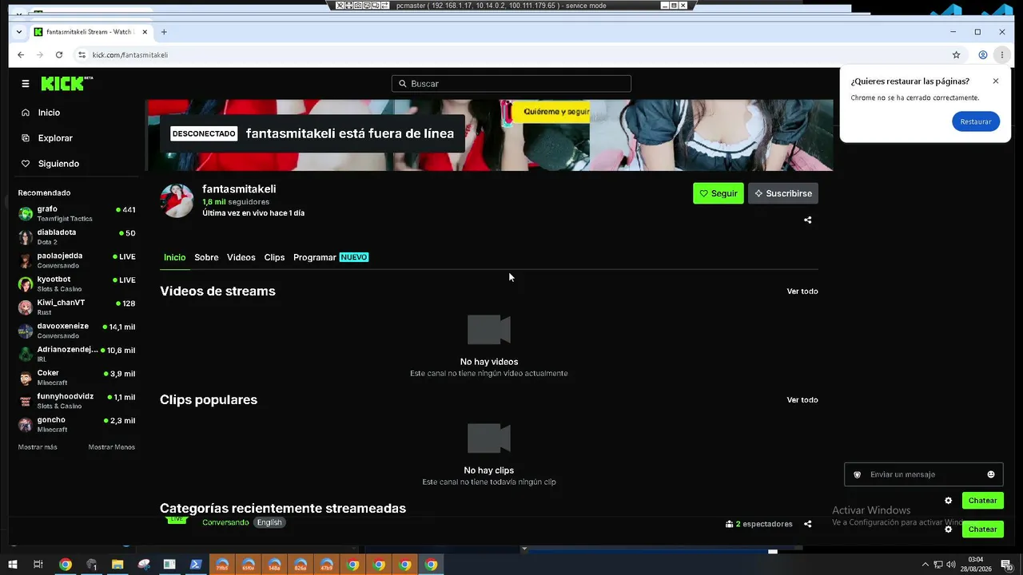Open chat settings gear beside upper Chatear
Screen dimensions: 1023x575
[x=949, y=501]
